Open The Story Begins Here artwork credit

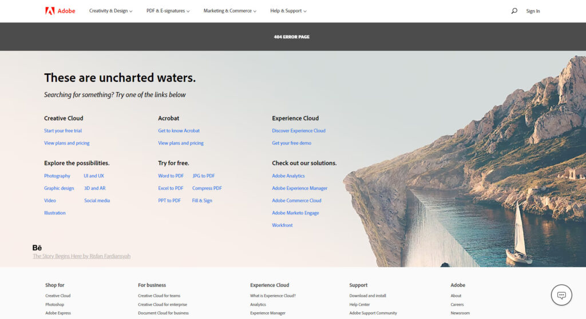[x=81, y=256]
